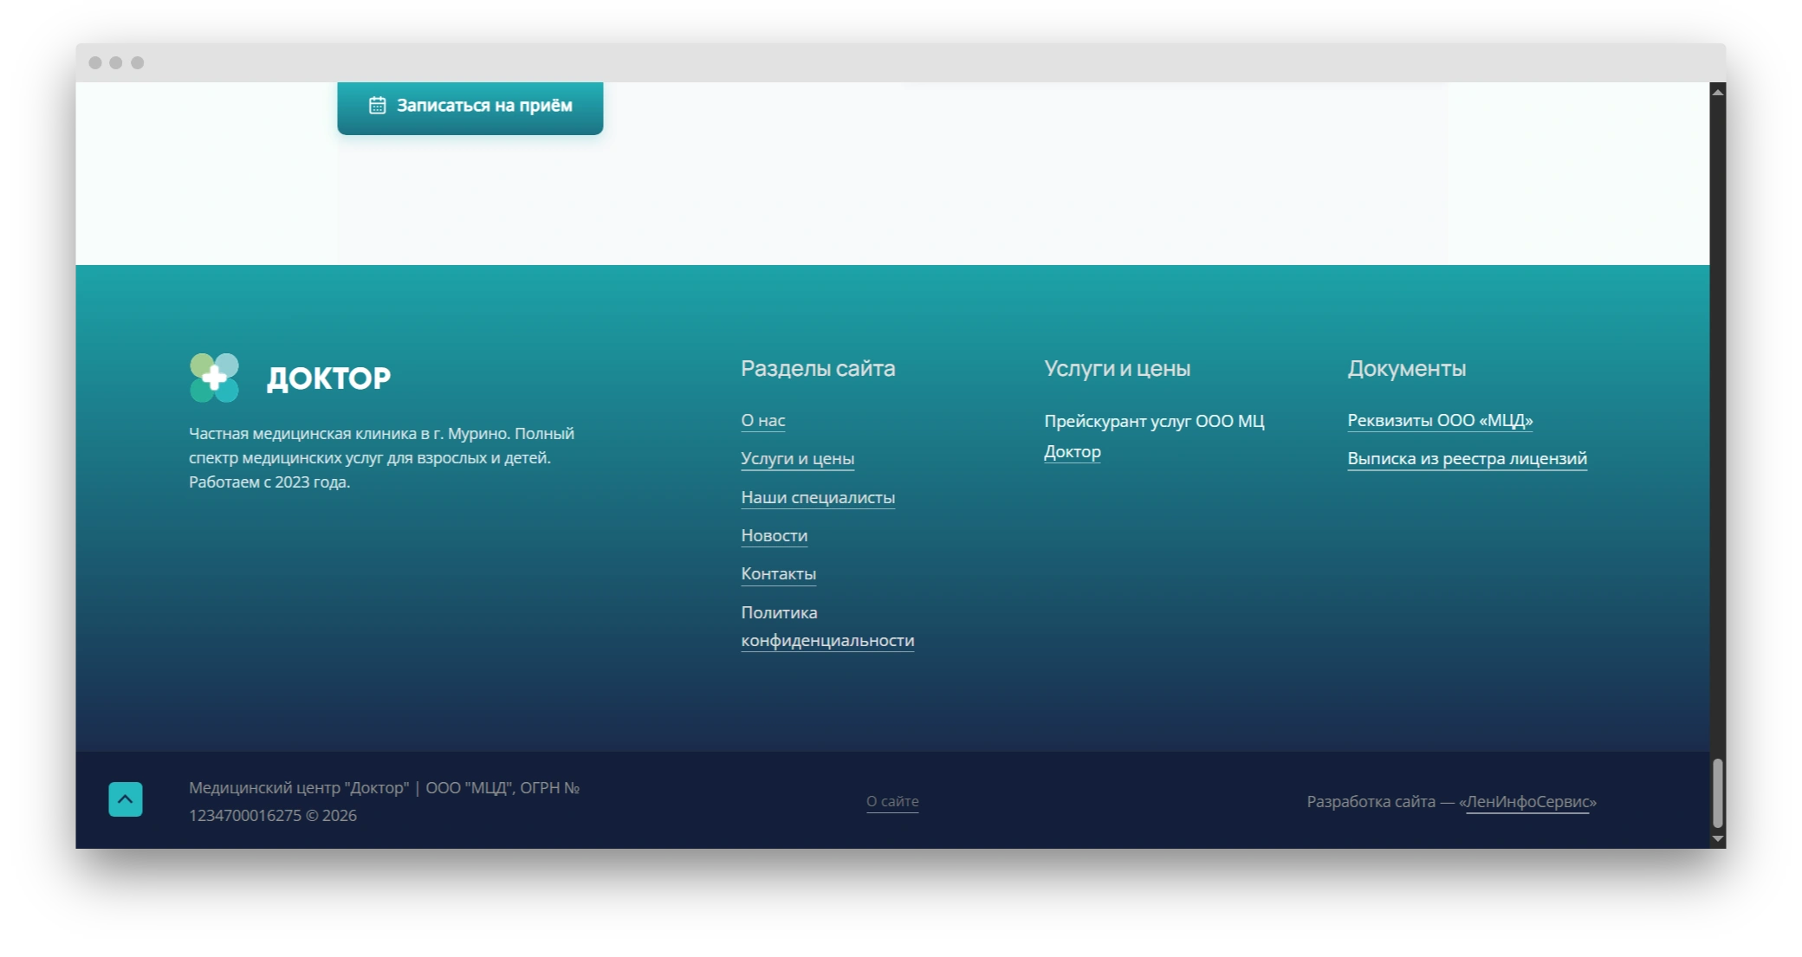Click the calendar icon on the appointment button
Screen dimensions: 1802x957
click(378, 106)
